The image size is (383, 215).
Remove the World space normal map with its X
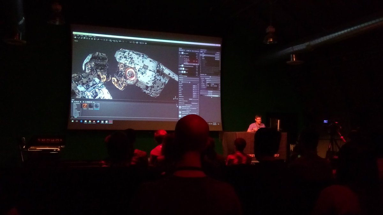[198, 108]
